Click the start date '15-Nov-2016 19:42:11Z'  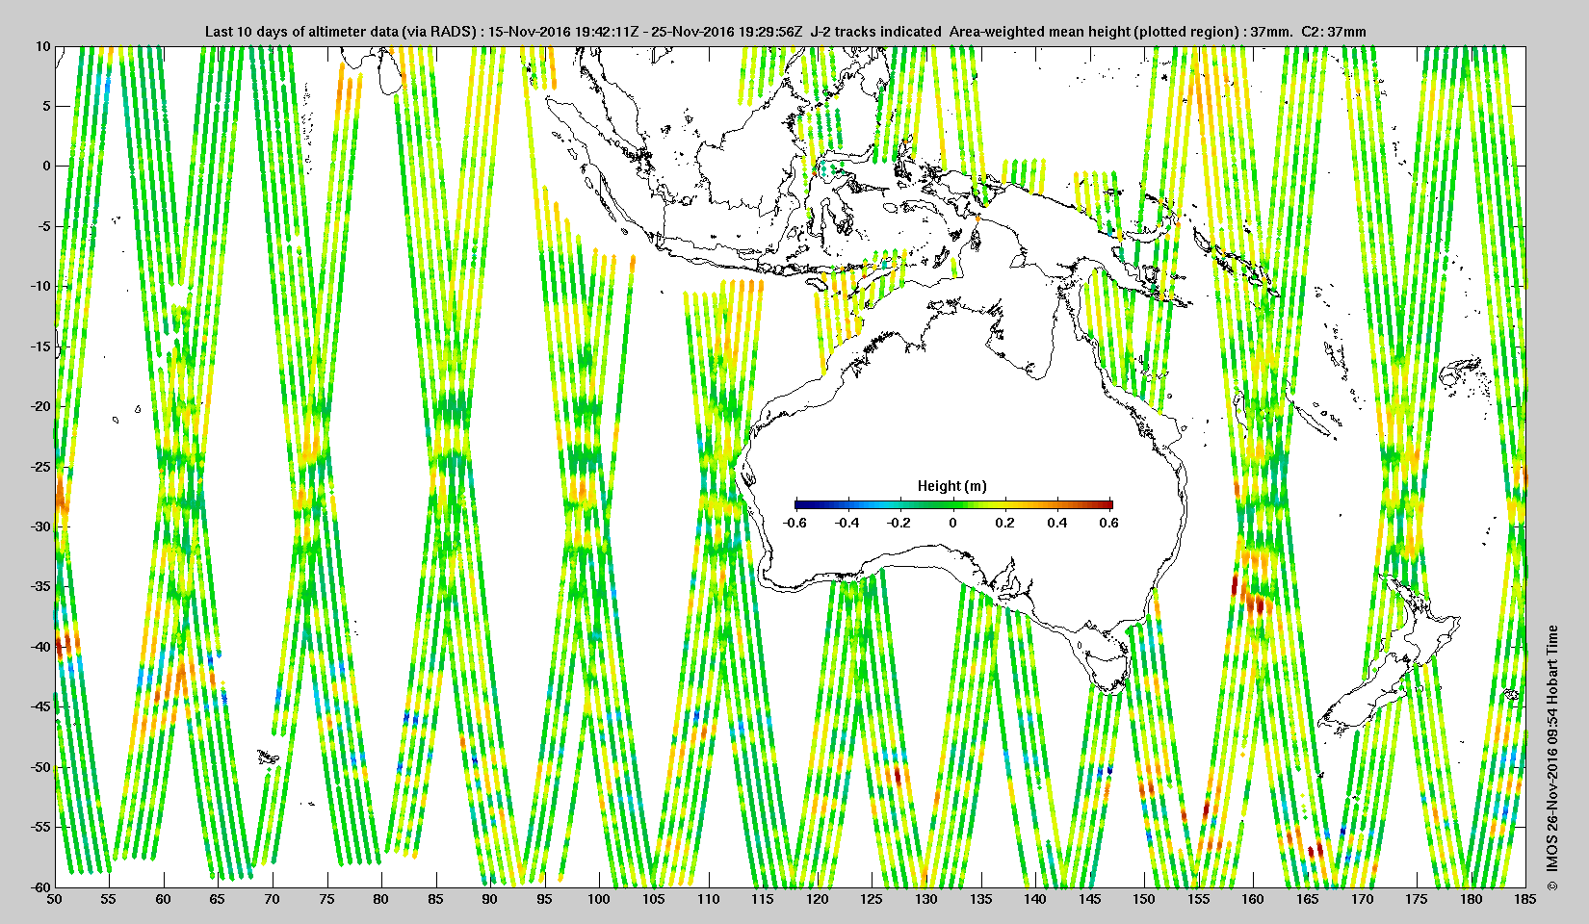coord(563,32)
